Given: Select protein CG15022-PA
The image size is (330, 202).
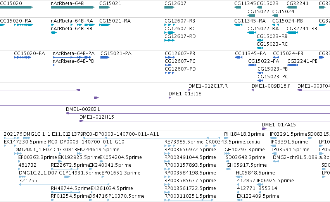Looking at the screenshot, I should pos(264,61).
